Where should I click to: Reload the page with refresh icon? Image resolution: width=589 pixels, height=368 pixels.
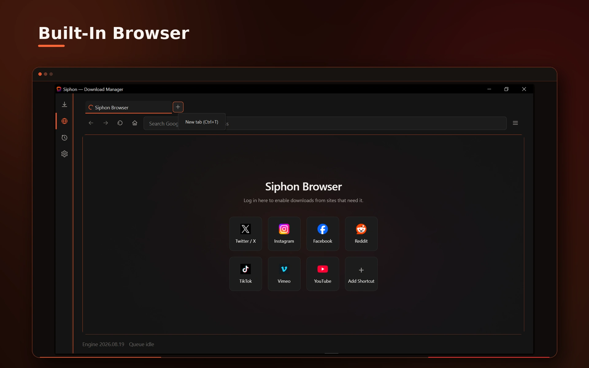coord(120,123)
